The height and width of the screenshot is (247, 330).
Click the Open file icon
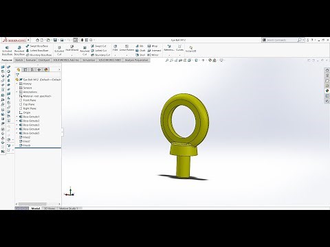pos(48,40)
